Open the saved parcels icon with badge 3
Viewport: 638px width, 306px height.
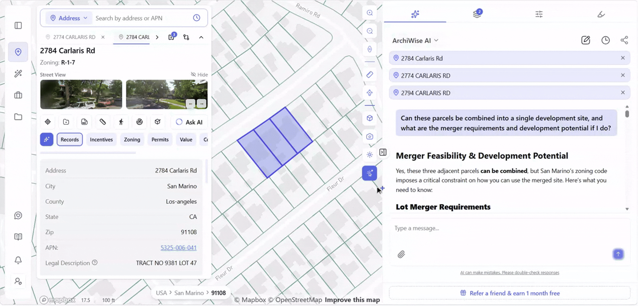(172, 37)
